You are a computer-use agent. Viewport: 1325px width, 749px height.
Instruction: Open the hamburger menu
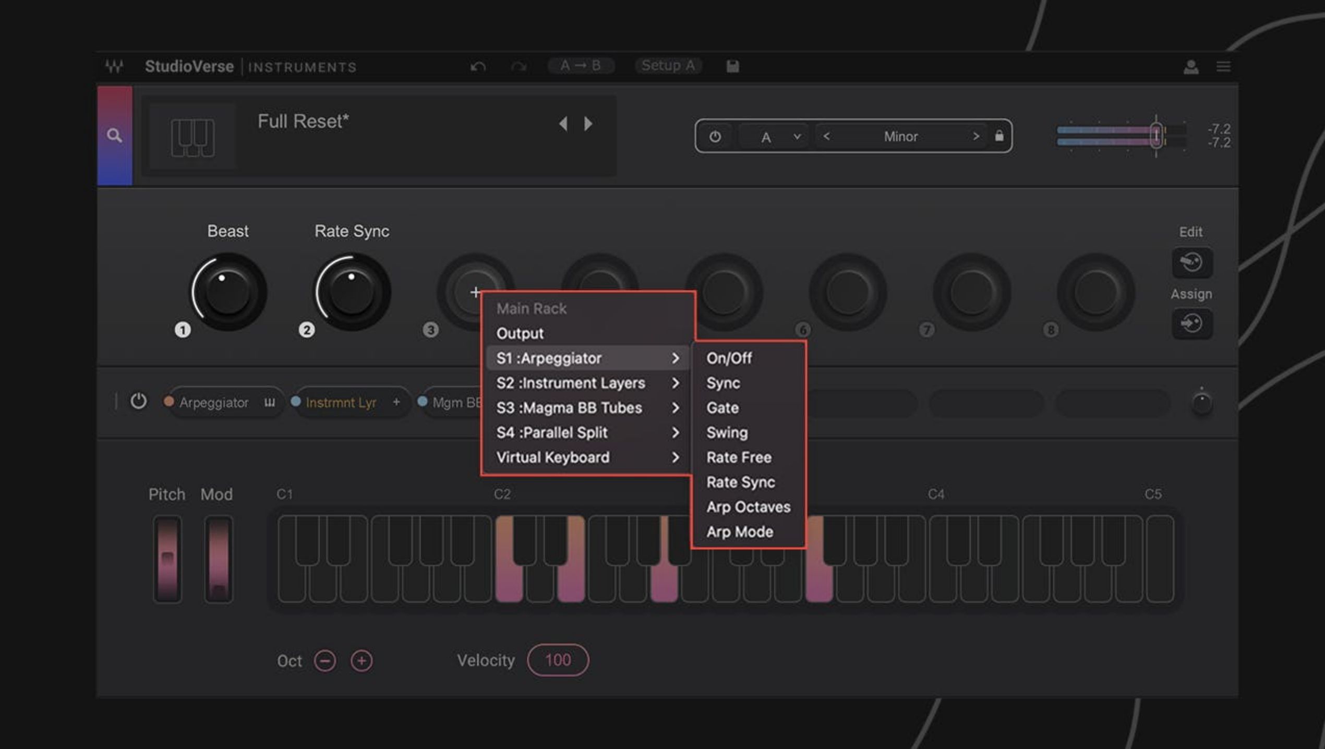coord(1223,67)
